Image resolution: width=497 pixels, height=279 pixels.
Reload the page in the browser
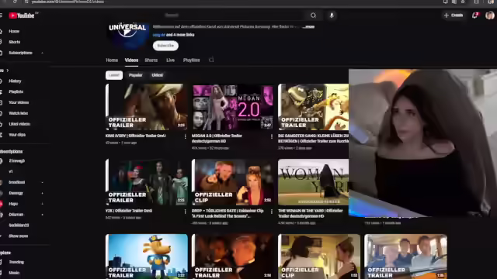coord(15,2)
